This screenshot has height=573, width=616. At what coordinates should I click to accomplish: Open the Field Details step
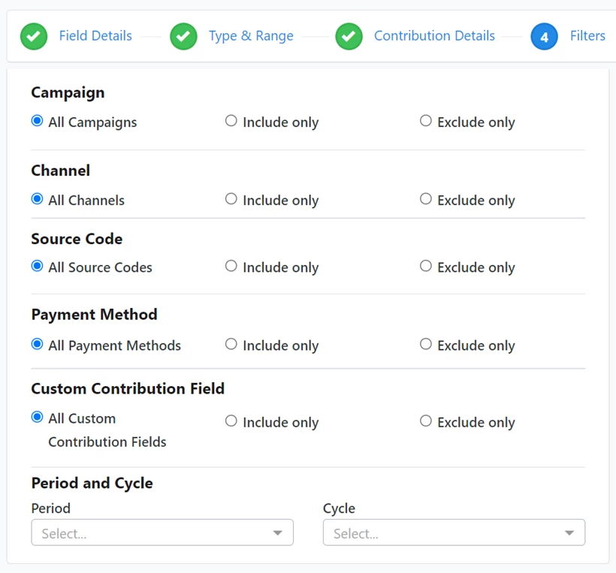95,36
